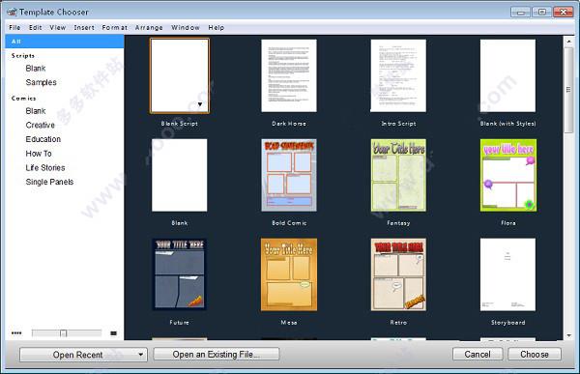The image size is (580, 374).
Task: Open the Life Stories category
Action: pos(45,167)
